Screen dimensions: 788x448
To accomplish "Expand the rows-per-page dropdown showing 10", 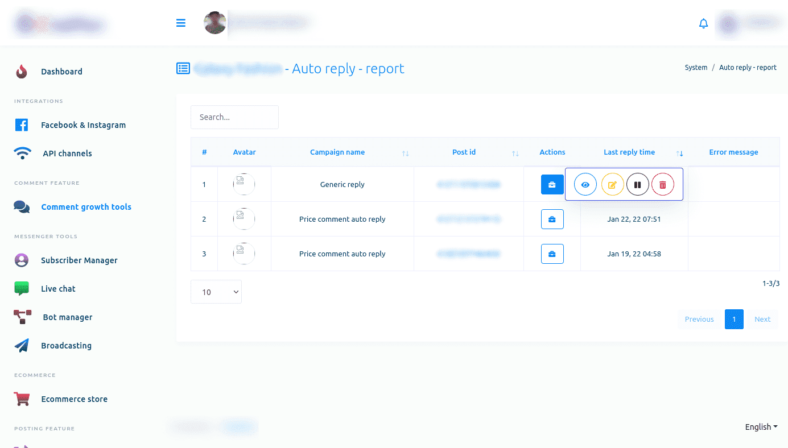I will 216,292.
